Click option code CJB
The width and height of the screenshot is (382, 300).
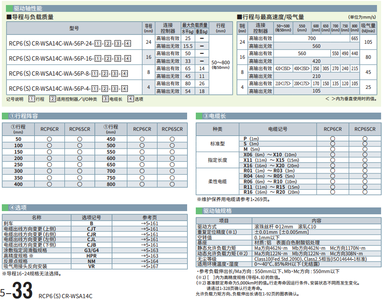coord(91,245)
